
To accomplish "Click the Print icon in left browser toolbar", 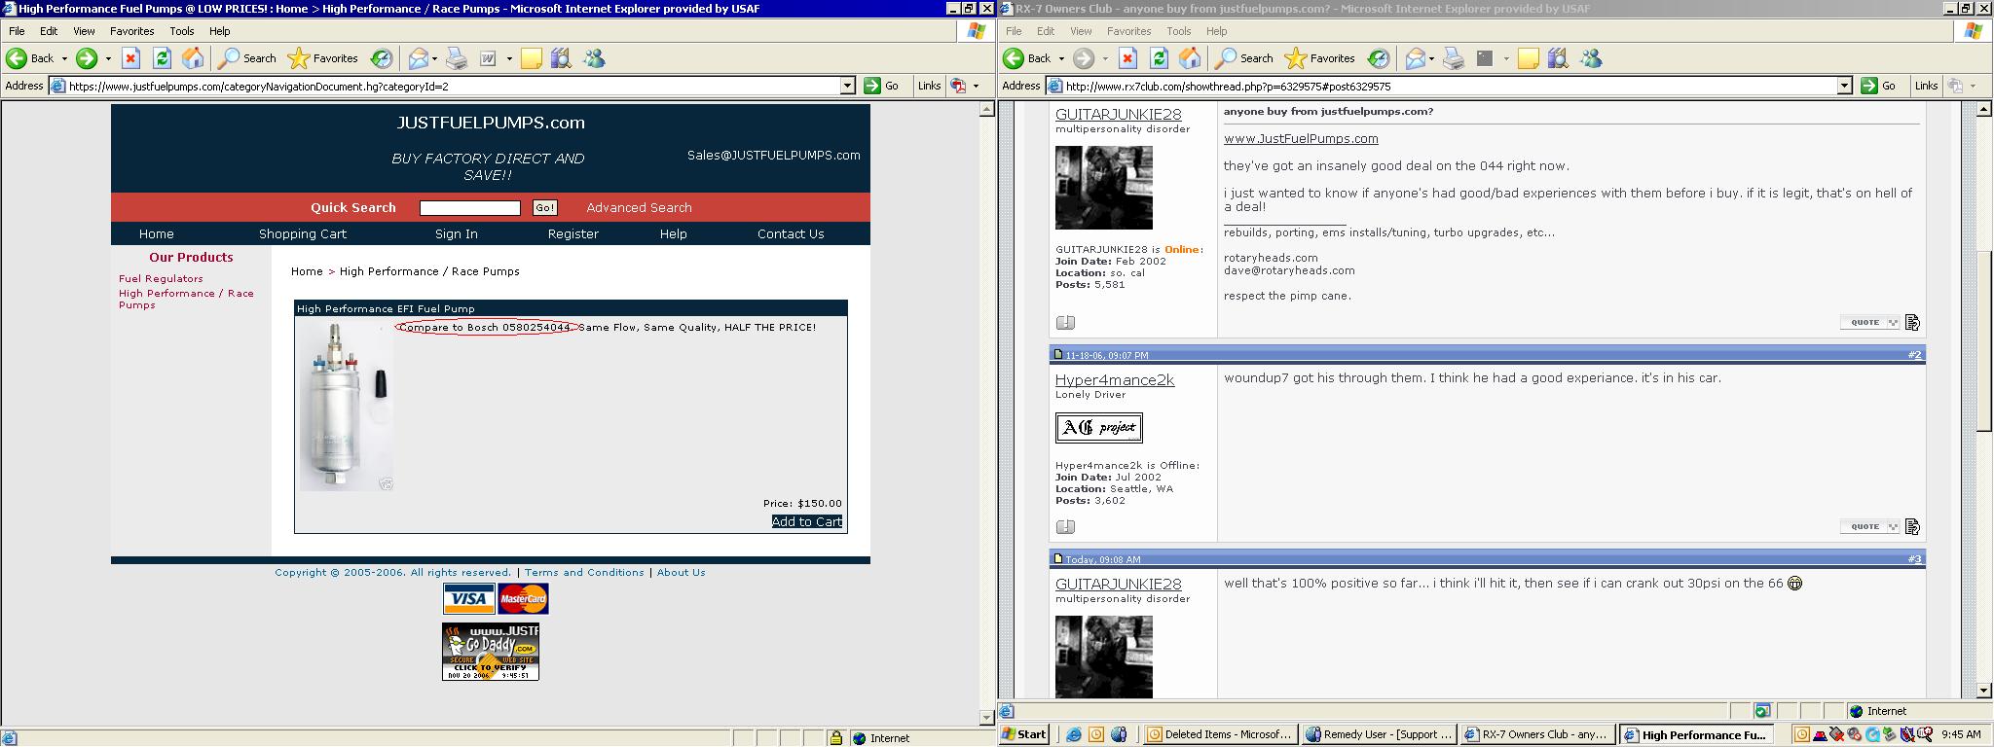I will coord(457,58).
